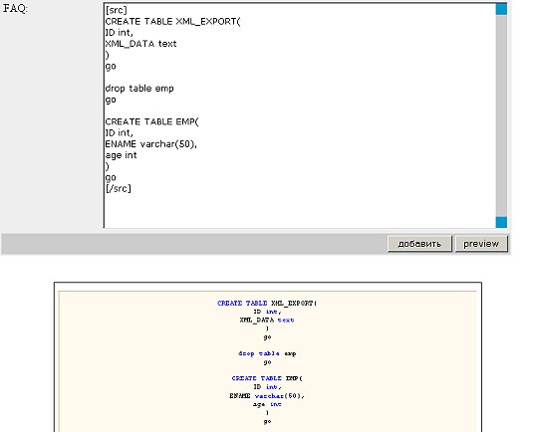Click the preview button
This screenshot has width=534, height=432.
[x=481, y=244]
